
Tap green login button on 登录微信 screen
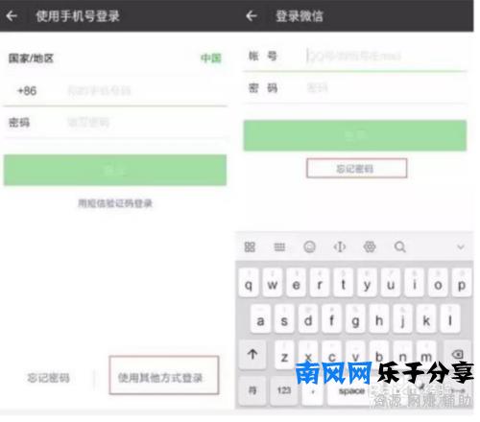tap(355, 135)
